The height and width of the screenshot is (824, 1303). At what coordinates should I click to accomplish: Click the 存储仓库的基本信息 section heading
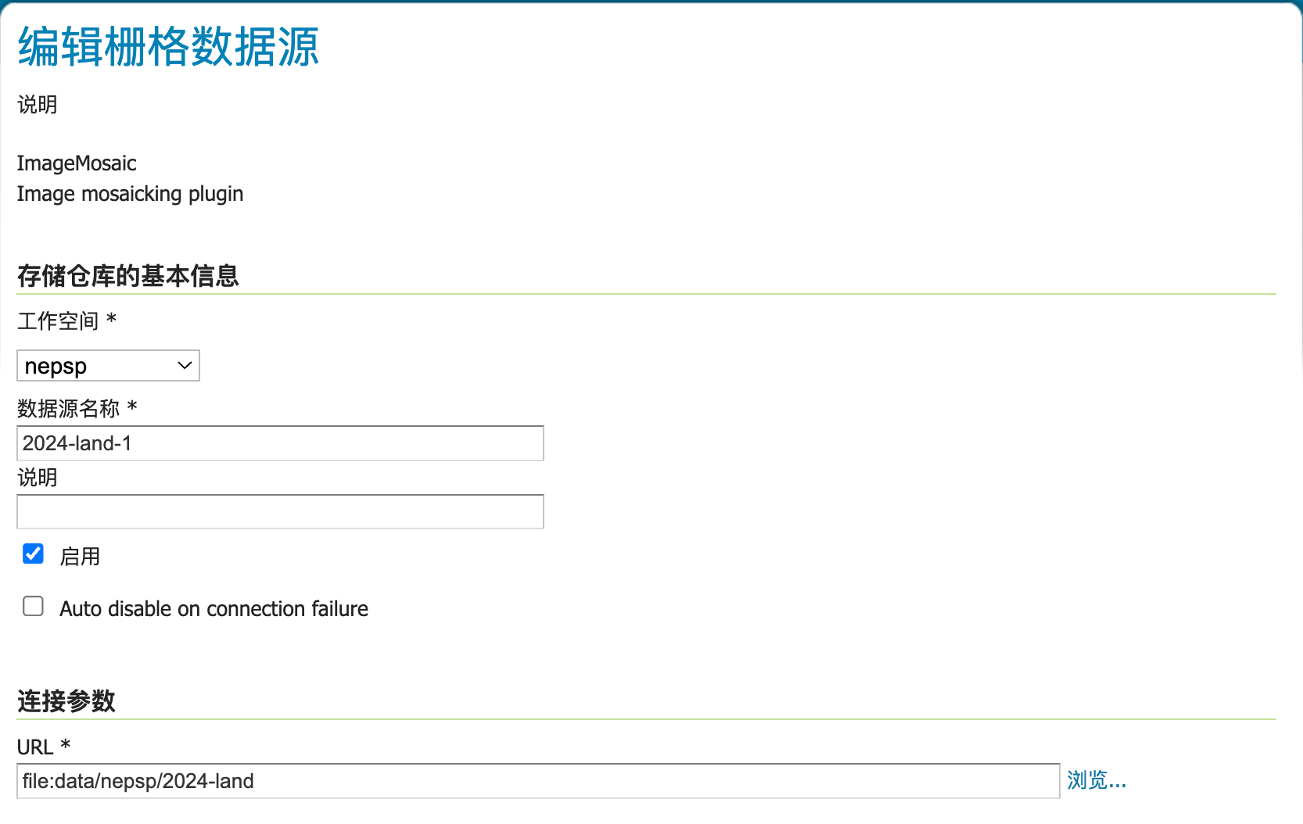coord(127,276)
